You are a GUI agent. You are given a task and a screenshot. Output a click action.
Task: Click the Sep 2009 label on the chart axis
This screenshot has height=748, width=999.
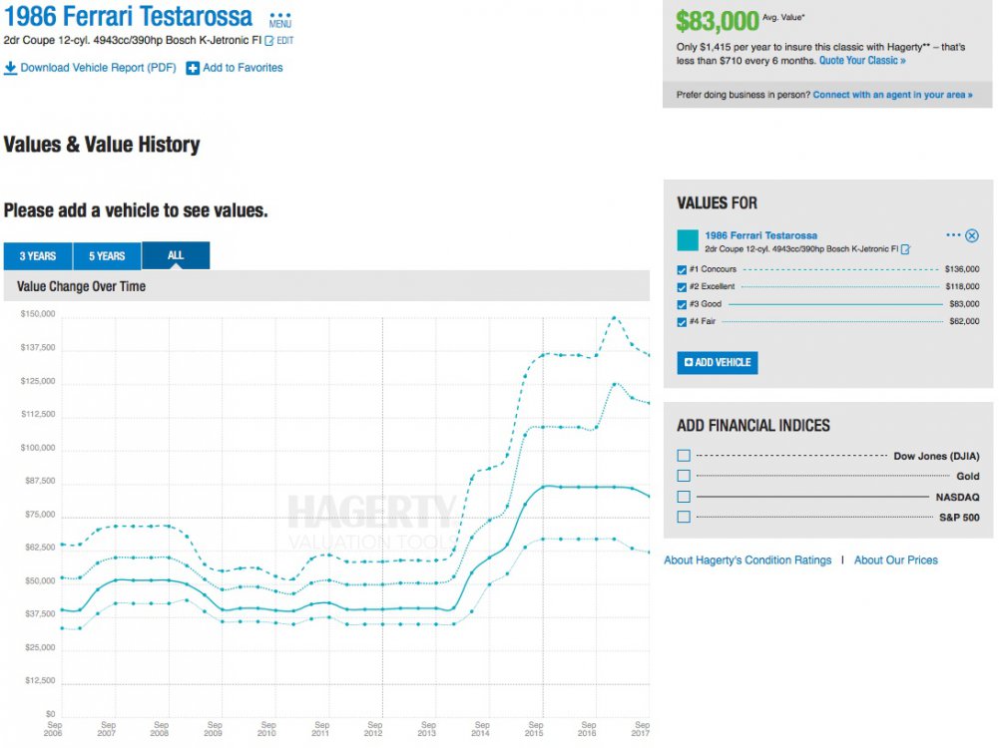click(214, 729)
